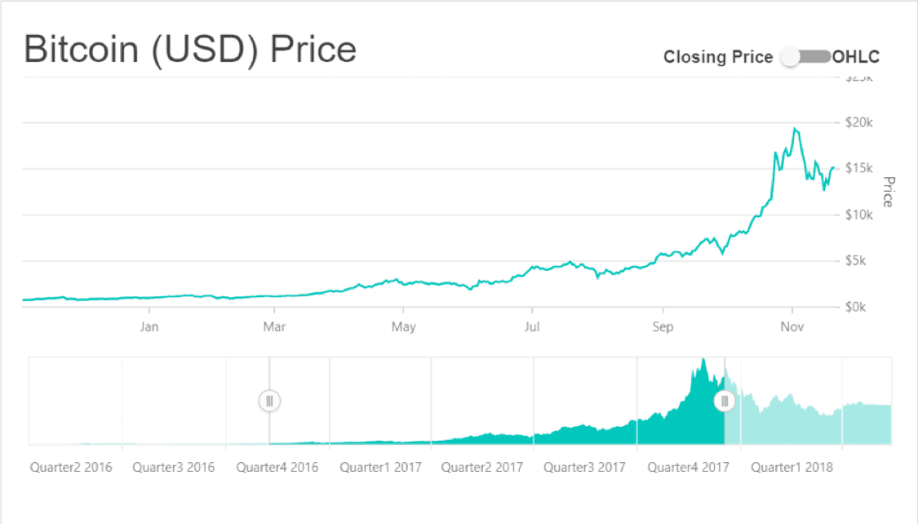Click Quarter4 2017 in the range selector

688,467
